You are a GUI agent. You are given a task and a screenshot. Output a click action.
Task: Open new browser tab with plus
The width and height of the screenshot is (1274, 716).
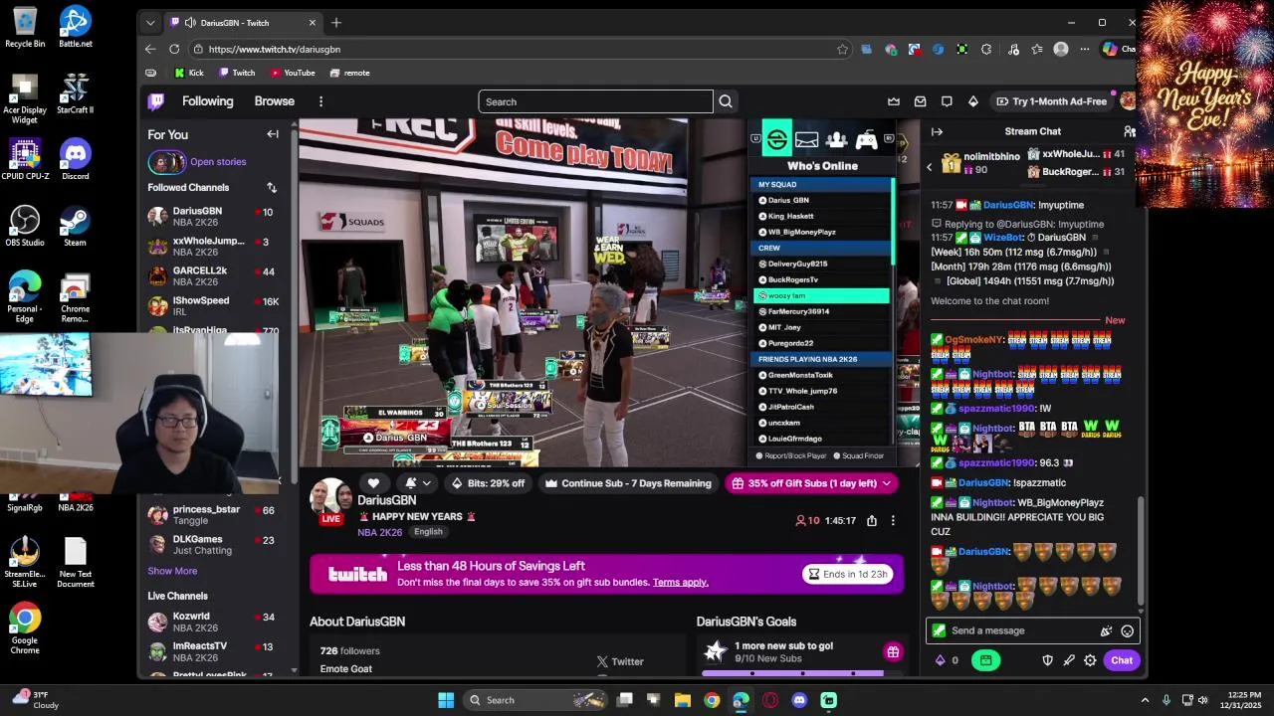click(336, 22)
